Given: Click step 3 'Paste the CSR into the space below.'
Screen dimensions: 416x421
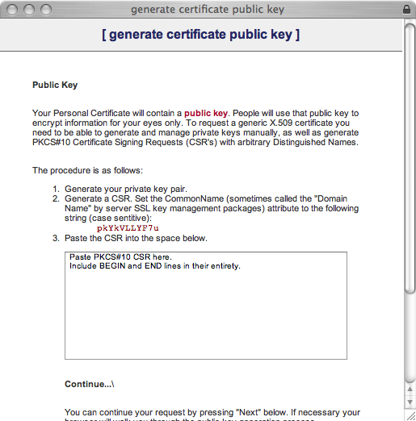Looking at the screenshot, I should 136,238.
